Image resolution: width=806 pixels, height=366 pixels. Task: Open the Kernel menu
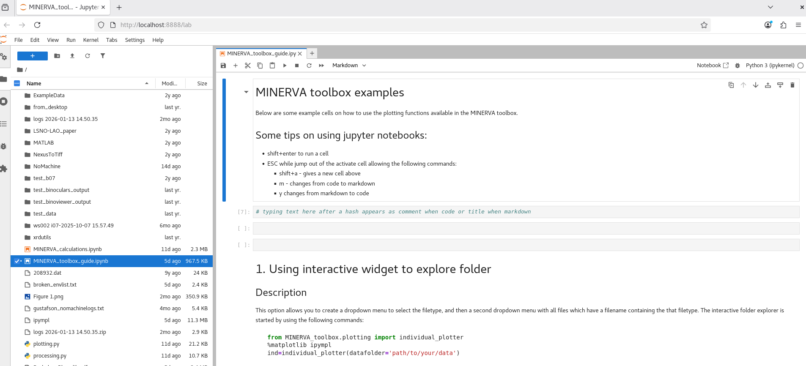90,40
